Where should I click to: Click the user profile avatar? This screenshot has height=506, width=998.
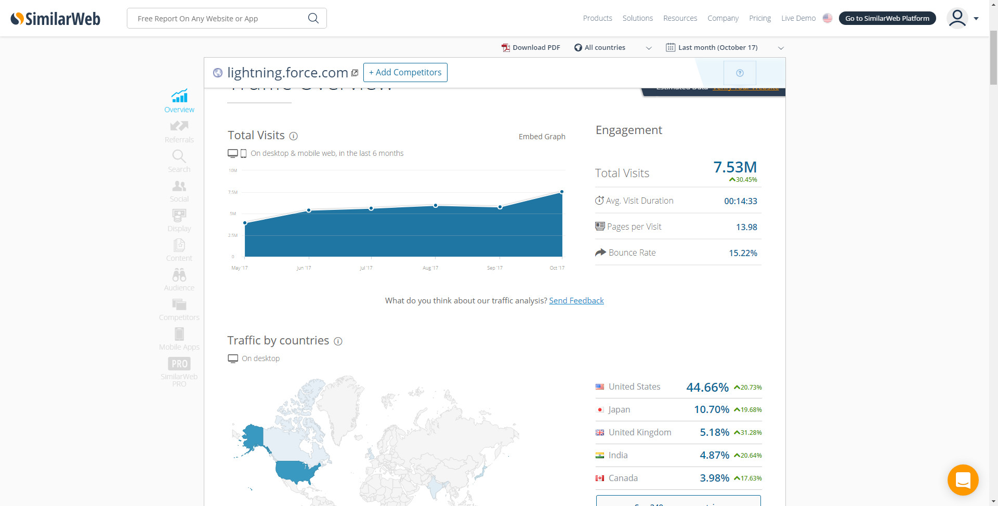tap(957, 18)
